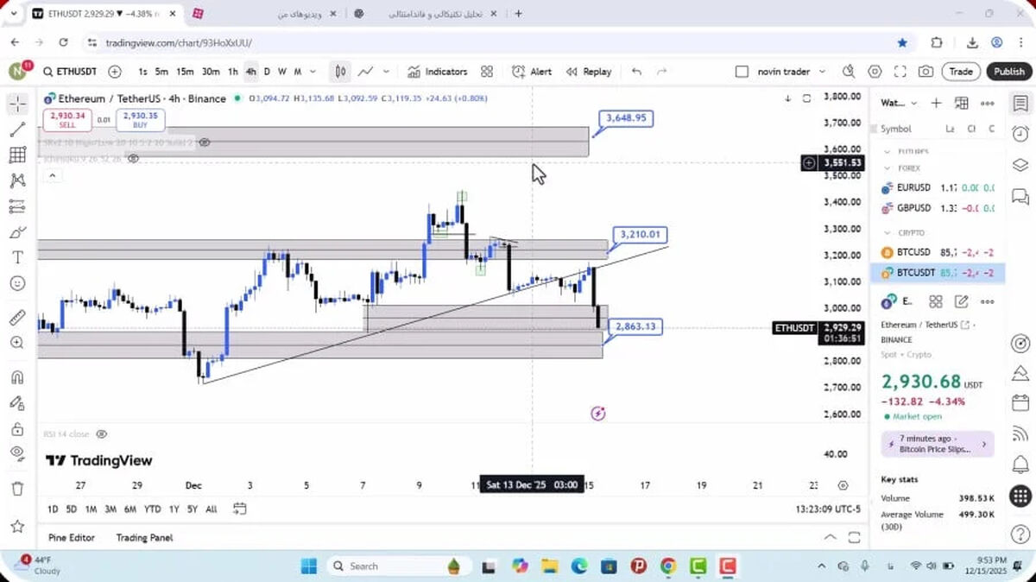Click the BUY 2,930.35 button

coord(141,119)
